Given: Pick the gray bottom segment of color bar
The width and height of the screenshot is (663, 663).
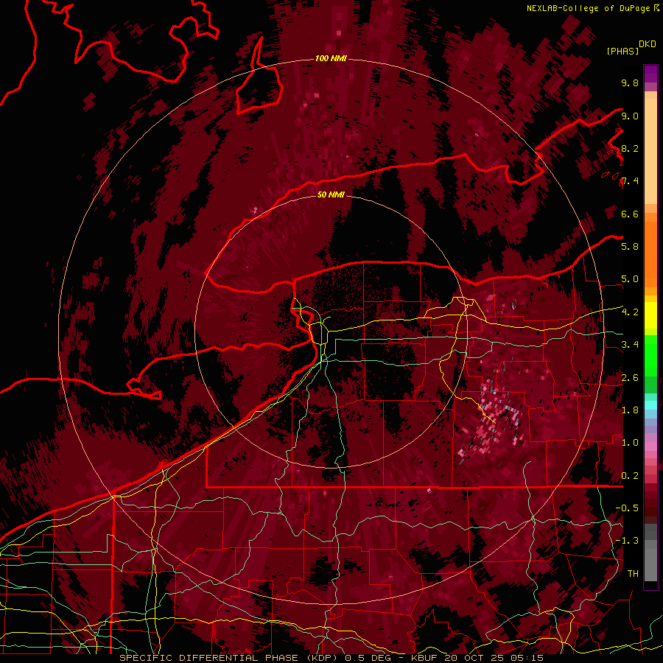Looking at the screenshot, I should click(650, 564).
